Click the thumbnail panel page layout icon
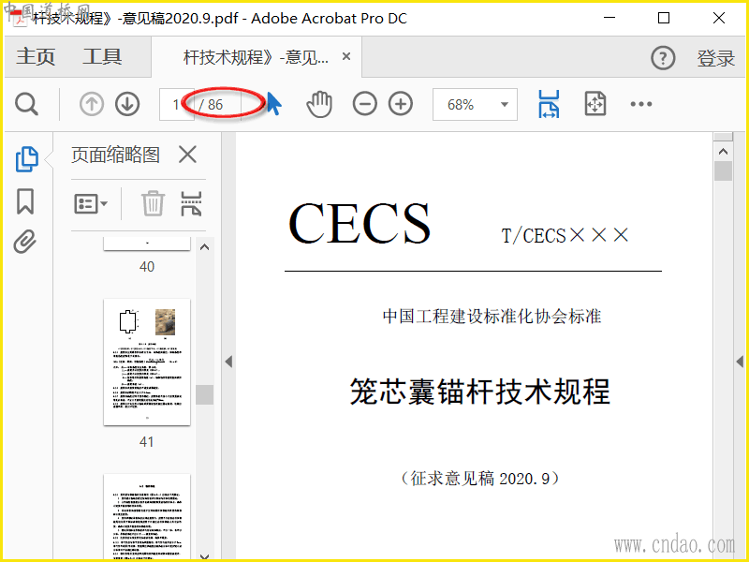The width and height of the screenshot is (749, 562). 191,204
